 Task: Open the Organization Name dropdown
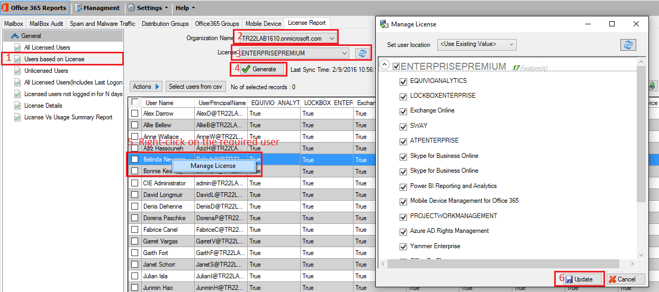tap(331, 39)
